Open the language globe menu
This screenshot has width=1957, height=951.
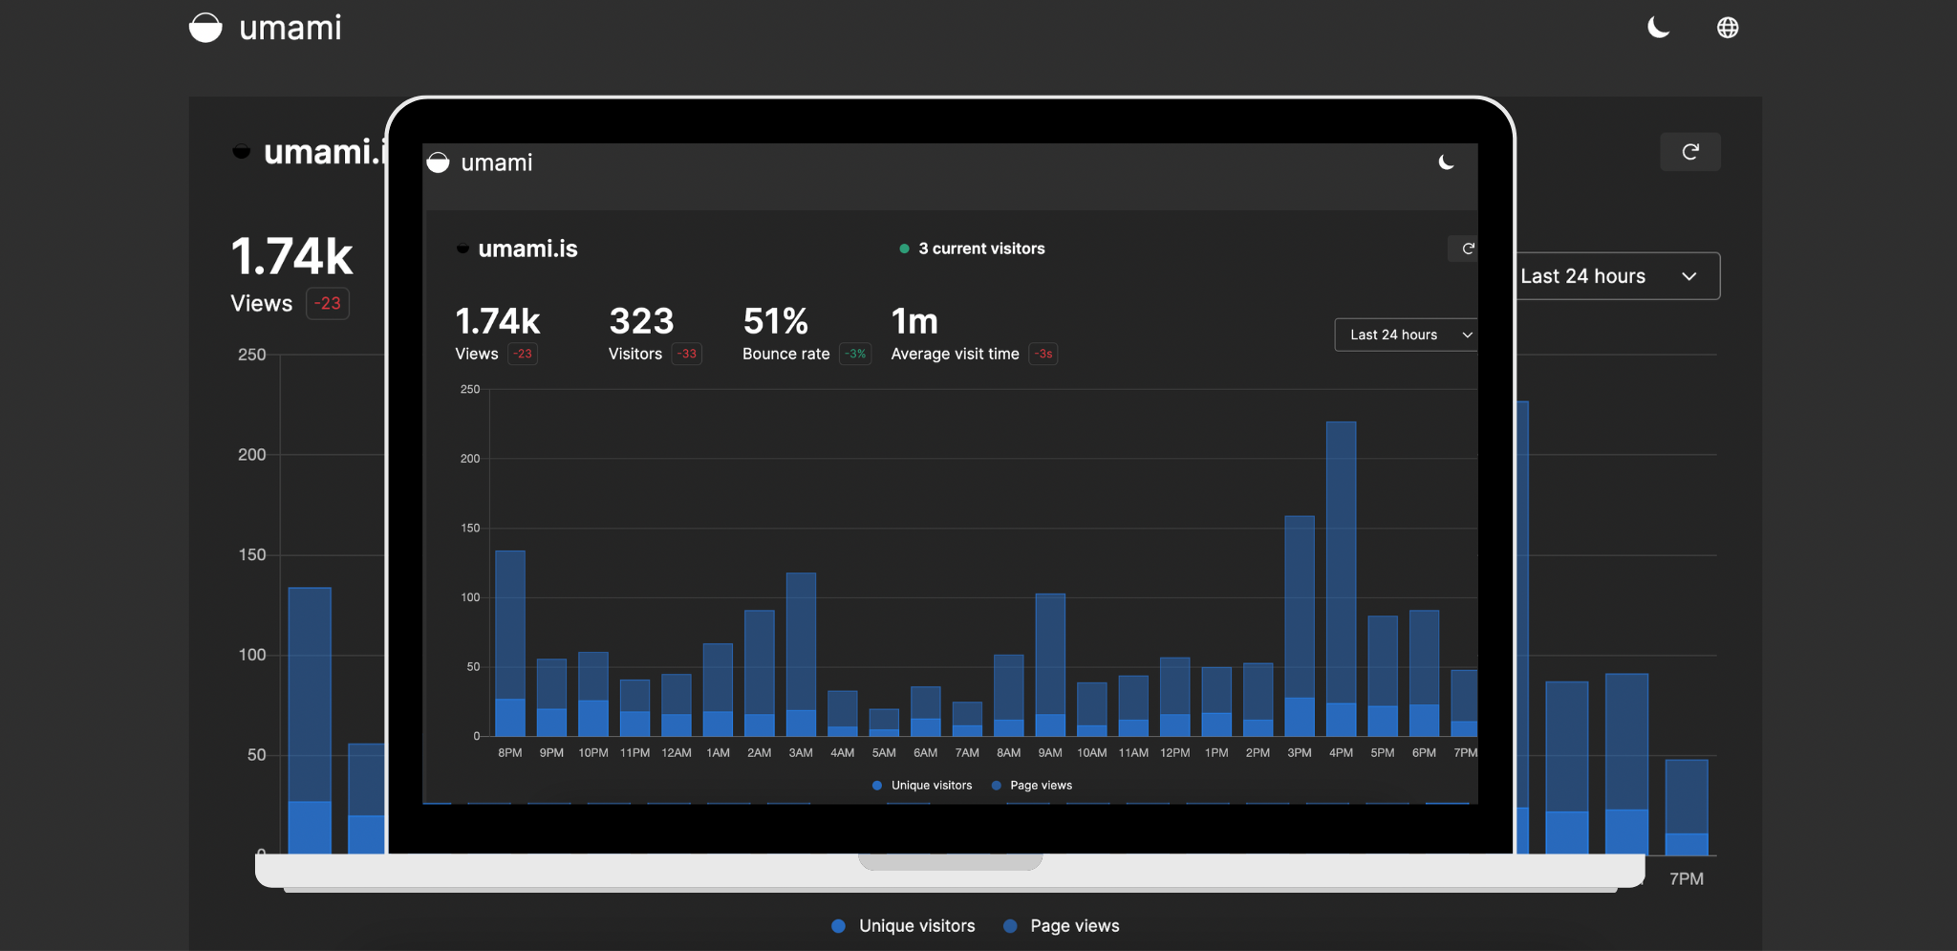pos(1728,28)
